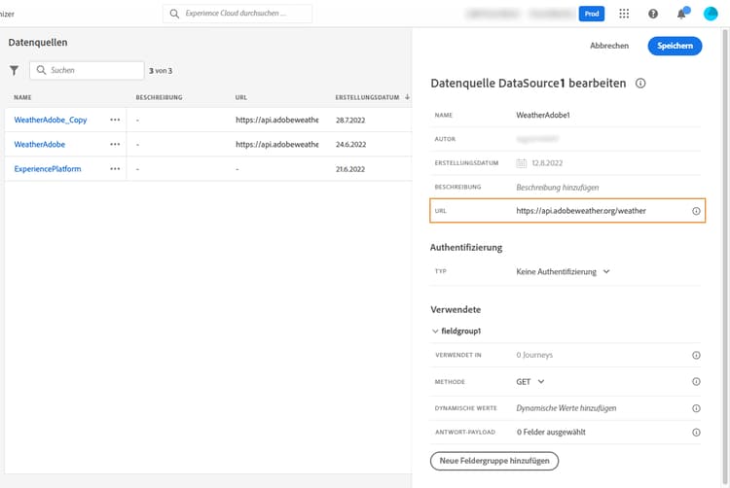The width and height of the screenshot is (730, 488).
Task: Open the notifications bell
Action: [681, 15]
